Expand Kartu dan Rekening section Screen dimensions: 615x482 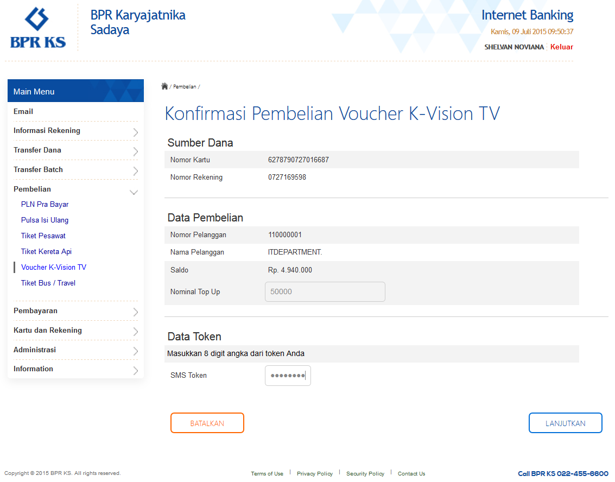click(75, 331)
